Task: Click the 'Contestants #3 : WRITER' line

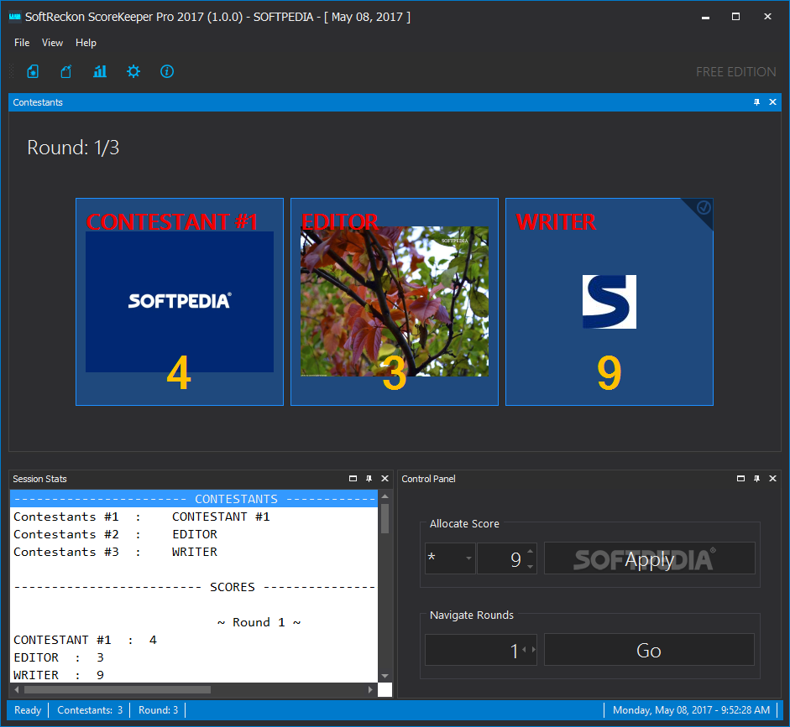Action: point(115,552)
